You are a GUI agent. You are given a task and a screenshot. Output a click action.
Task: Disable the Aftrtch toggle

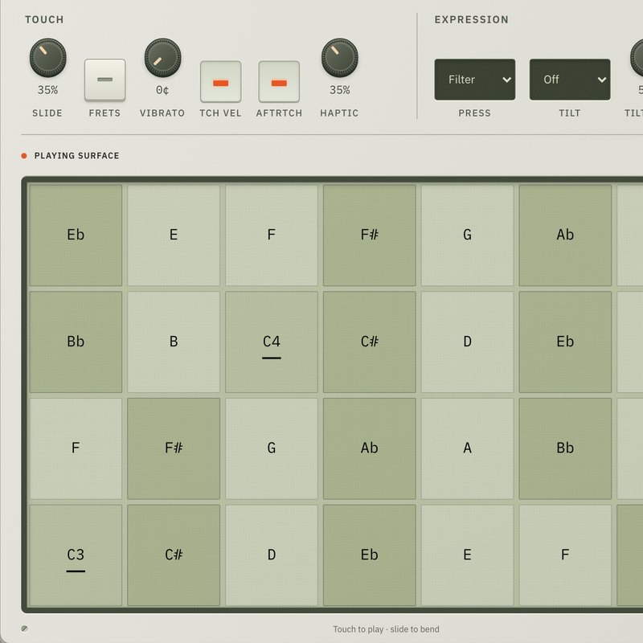click(x=279, y=82)
